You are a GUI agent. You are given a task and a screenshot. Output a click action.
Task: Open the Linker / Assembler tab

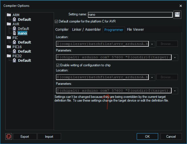click(87, 29)
